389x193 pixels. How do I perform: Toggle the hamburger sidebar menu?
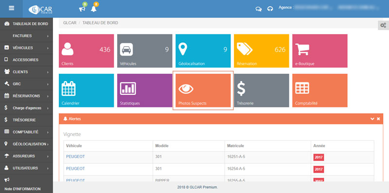pos(11,8)
